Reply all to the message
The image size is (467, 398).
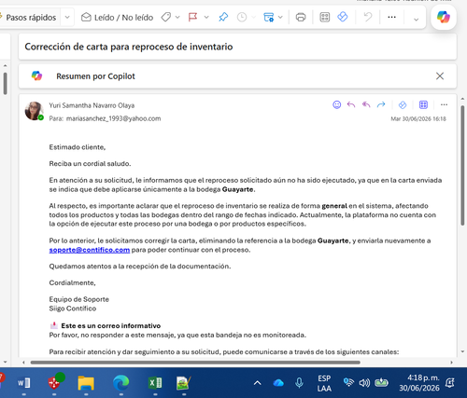pyautogui.click(x=366, y=104)
